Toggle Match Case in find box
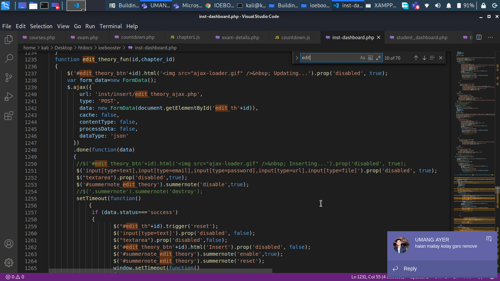 click(362, 58)
